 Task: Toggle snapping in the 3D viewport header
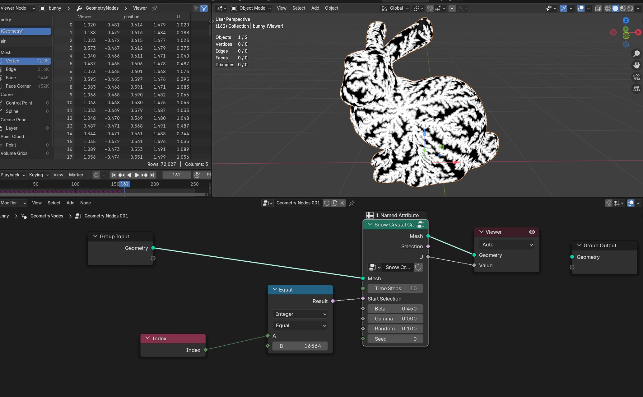click(x=430, y=8)
